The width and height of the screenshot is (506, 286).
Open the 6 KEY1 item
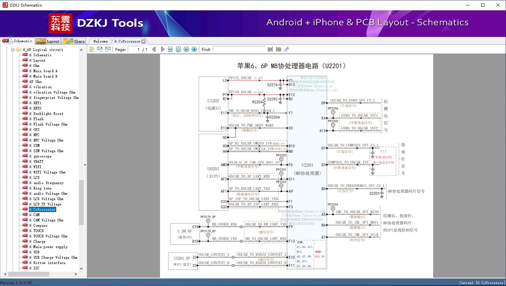(35, 103)
